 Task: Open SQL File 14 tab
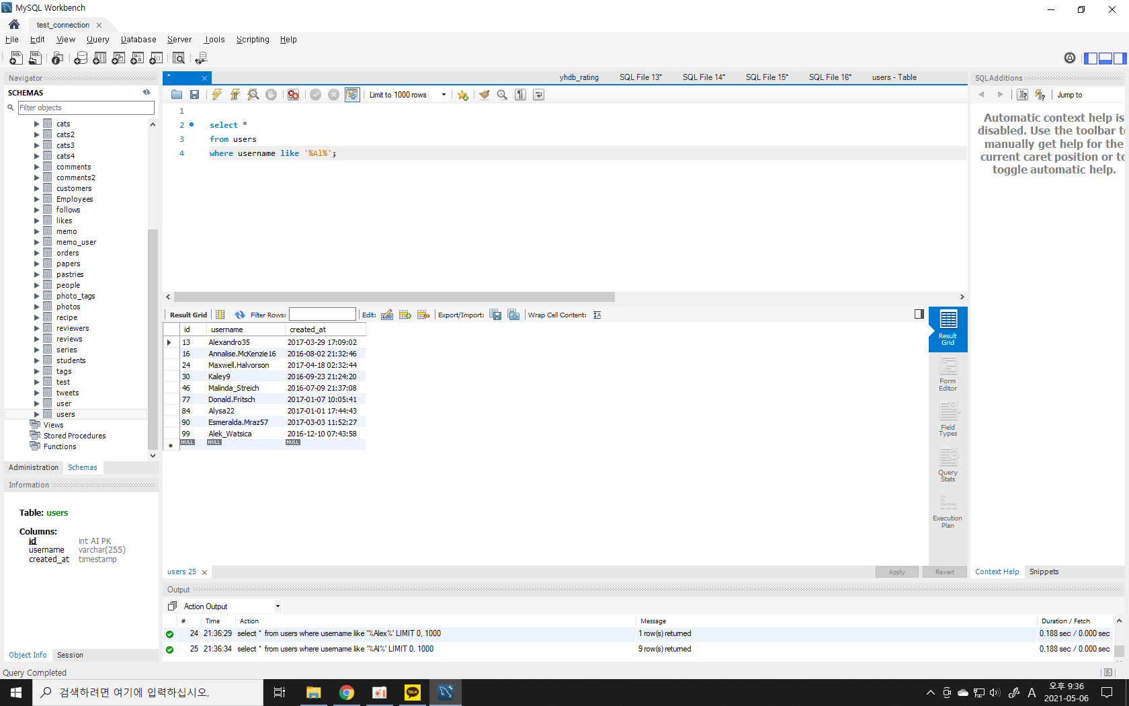pos(704,77)
